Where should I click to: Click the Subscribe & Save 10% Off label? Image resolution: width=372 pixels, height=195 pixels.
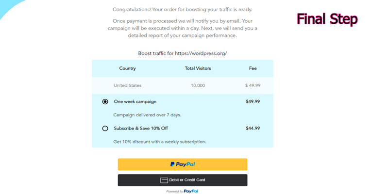pyautogui.click(x=141, y=129)
